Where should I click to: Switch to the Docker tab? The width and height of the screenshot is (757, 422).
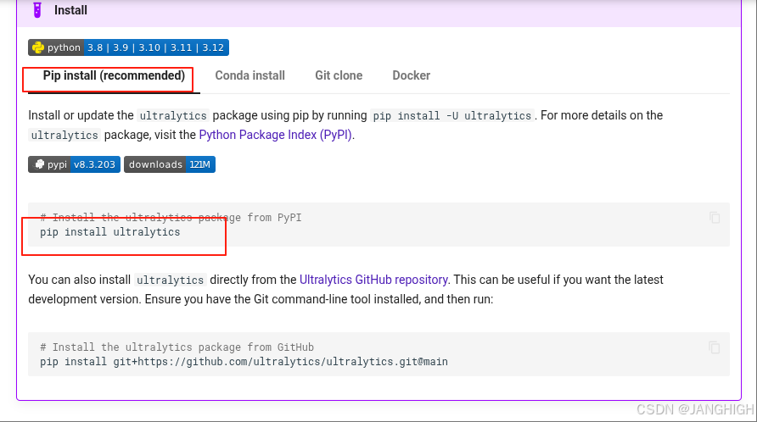pyautogui.click(x=411, y=75)
